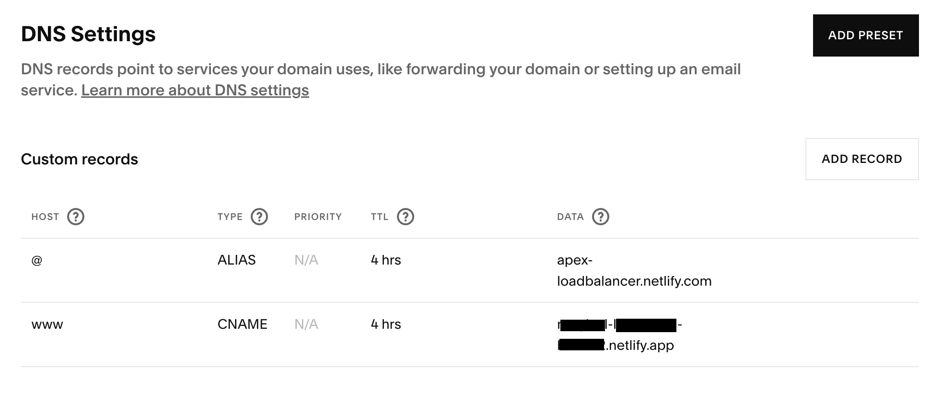Click the N/A priority in the CNAME row
The width and height of the screenshot is (930, 393).
[306, 324]
